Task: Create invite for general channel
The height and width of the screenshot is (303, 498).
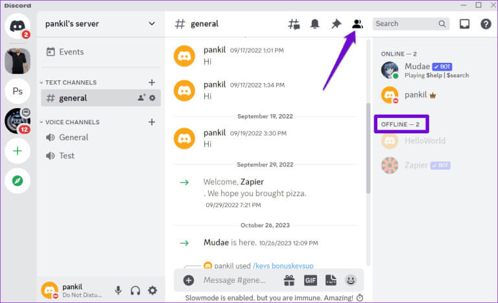Action: (141, 98)
